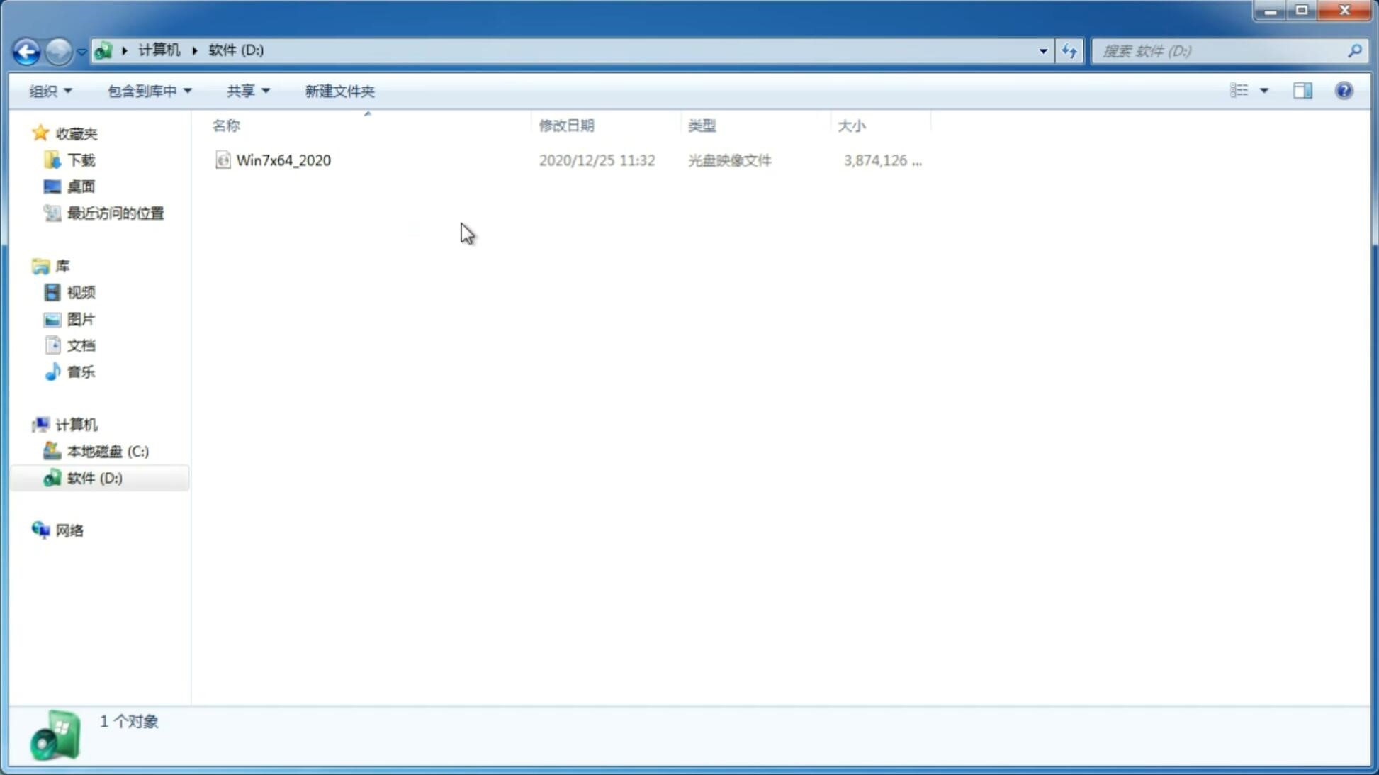The width and height of the screenshot is (1379, 775).
Task: Select 软件 (D:) menu item
Action: tap(94, 477)
